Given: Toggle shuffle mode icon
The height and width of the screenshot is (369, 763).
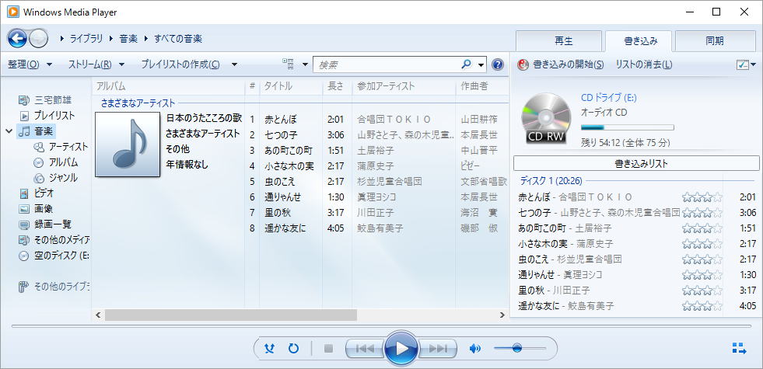Looking at the screenshot, I should pos(269,349).
